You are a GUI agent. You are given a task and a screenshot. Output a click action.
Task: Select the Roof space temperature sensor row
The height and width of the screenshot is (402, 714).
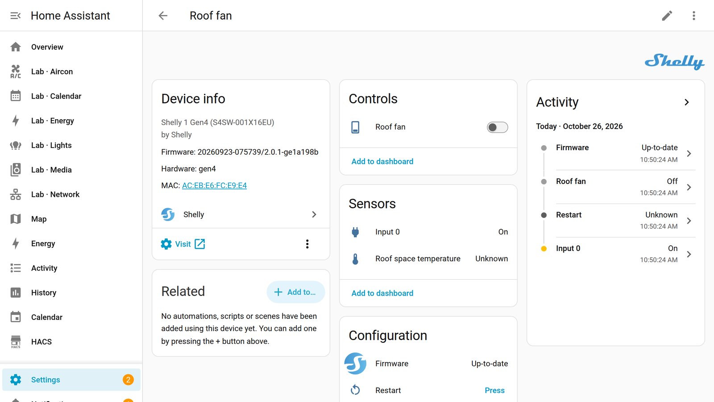(428, 259)
